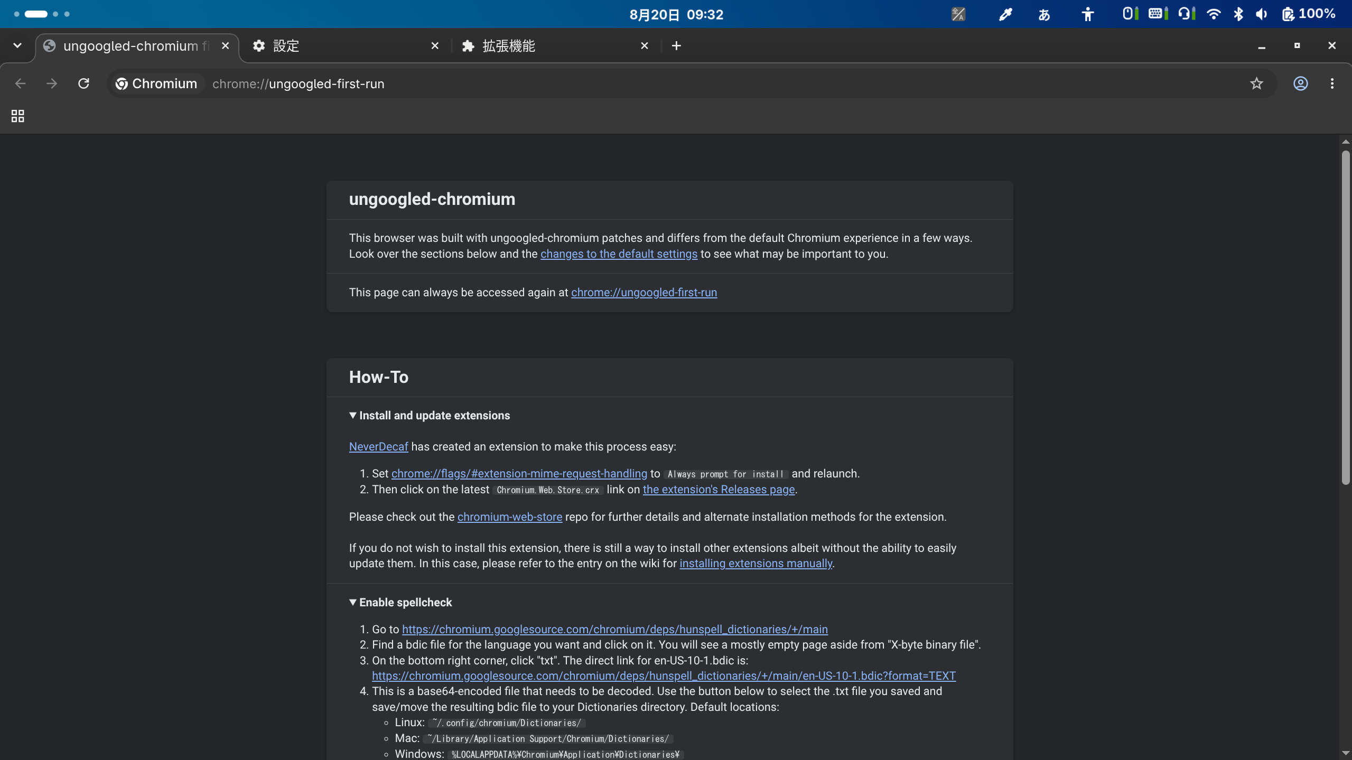Open the workspace indicator in top bar
The image size is (1352, 760).
pyautogui.click(x=42, y=14)
